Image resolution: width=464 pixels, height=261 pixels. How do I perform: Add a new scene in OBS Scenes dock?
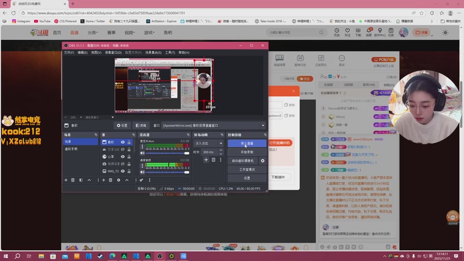tap(66, 180)
